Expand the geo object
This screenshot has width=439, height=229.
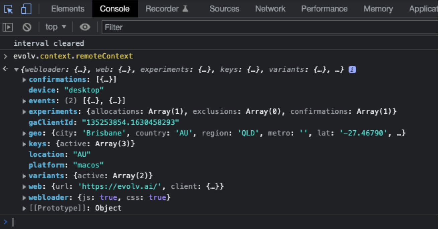(x=24, y=133)
